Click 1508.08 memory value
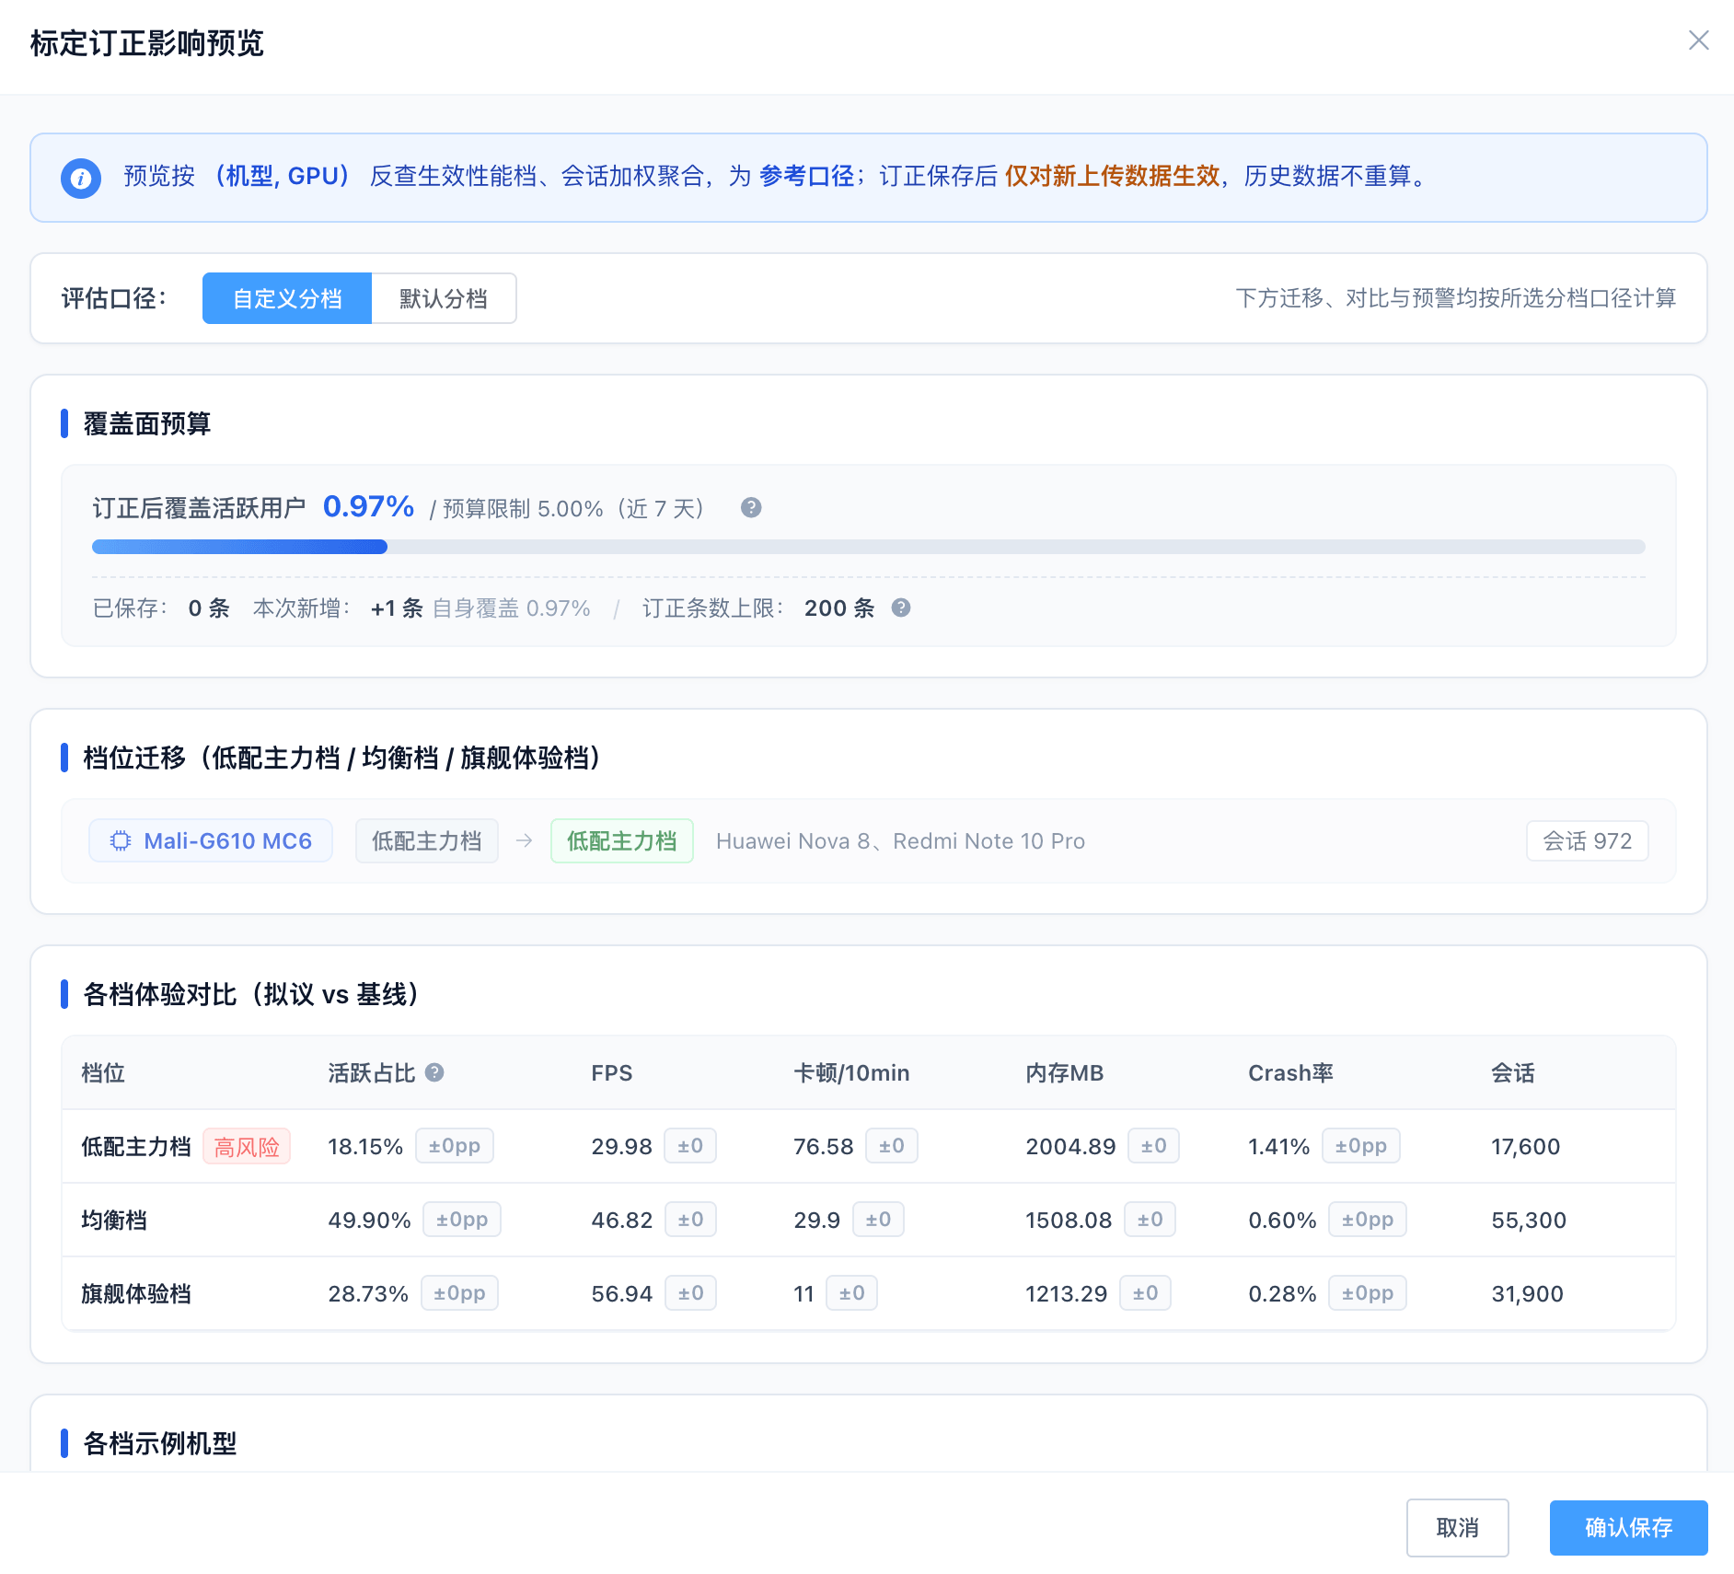 coord(1069,1221)
